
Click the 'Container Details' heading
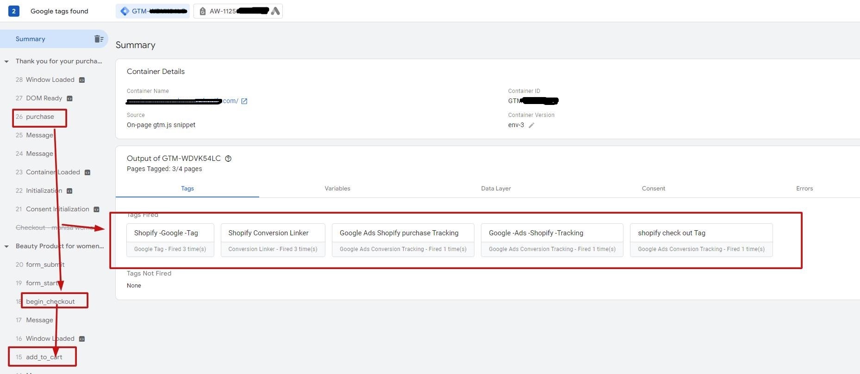coord(156,72)
